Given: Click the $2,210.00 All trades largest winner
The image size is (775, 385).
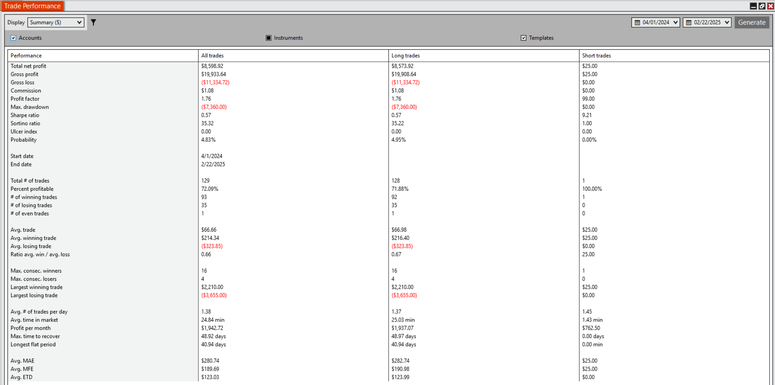Looking at the screenshot, I should pyautogui.click(x=212, y=287).
